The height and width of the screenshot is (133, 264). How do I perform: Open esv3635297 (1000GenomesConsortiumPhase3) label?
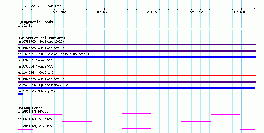53,54
